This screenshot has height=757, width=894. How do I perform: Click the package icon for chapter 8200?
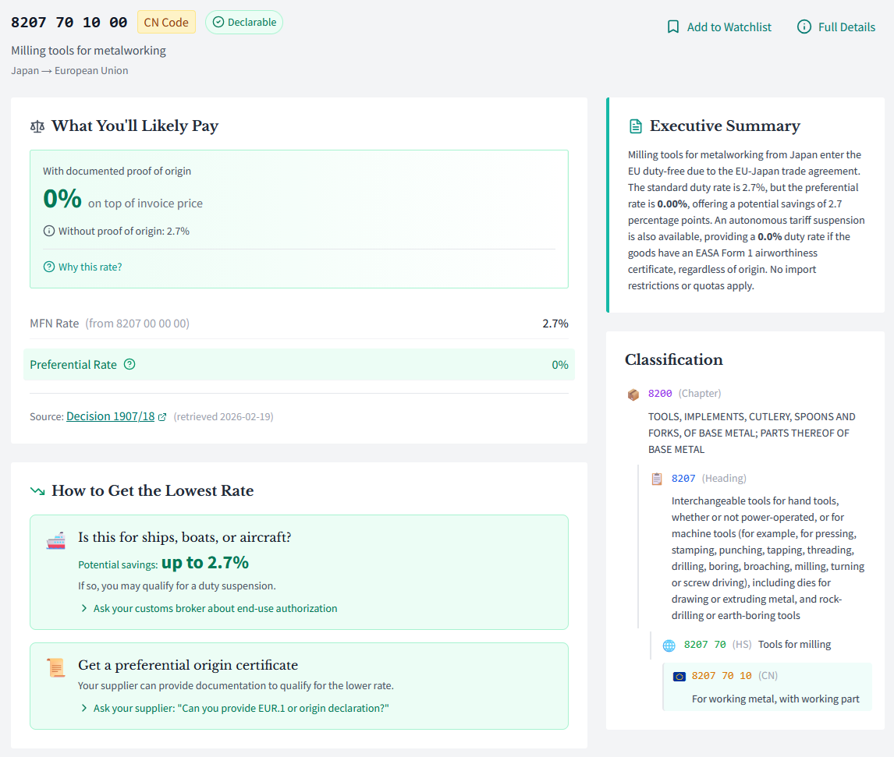pos(633,394)
